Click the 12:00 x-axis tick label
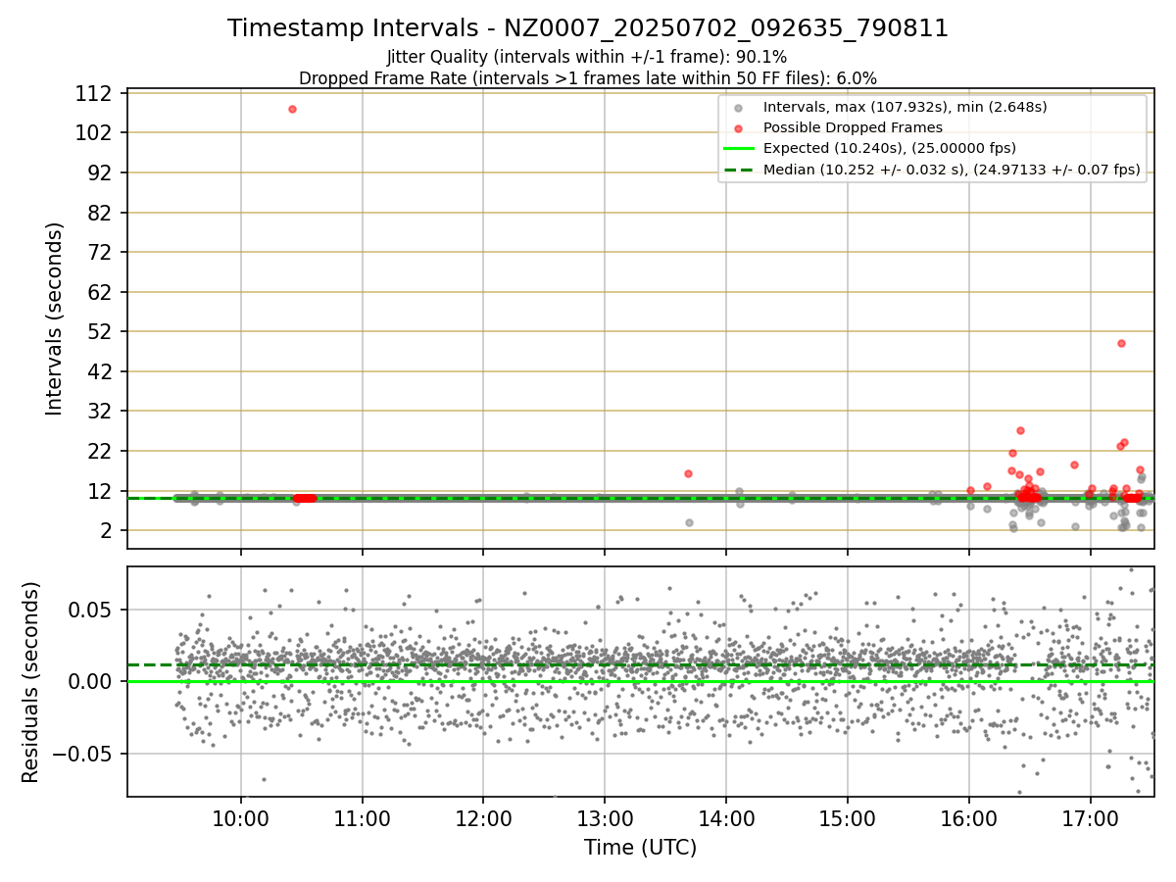The width and height of the screenshot is (1176, 882). click(x=483, y=818)
